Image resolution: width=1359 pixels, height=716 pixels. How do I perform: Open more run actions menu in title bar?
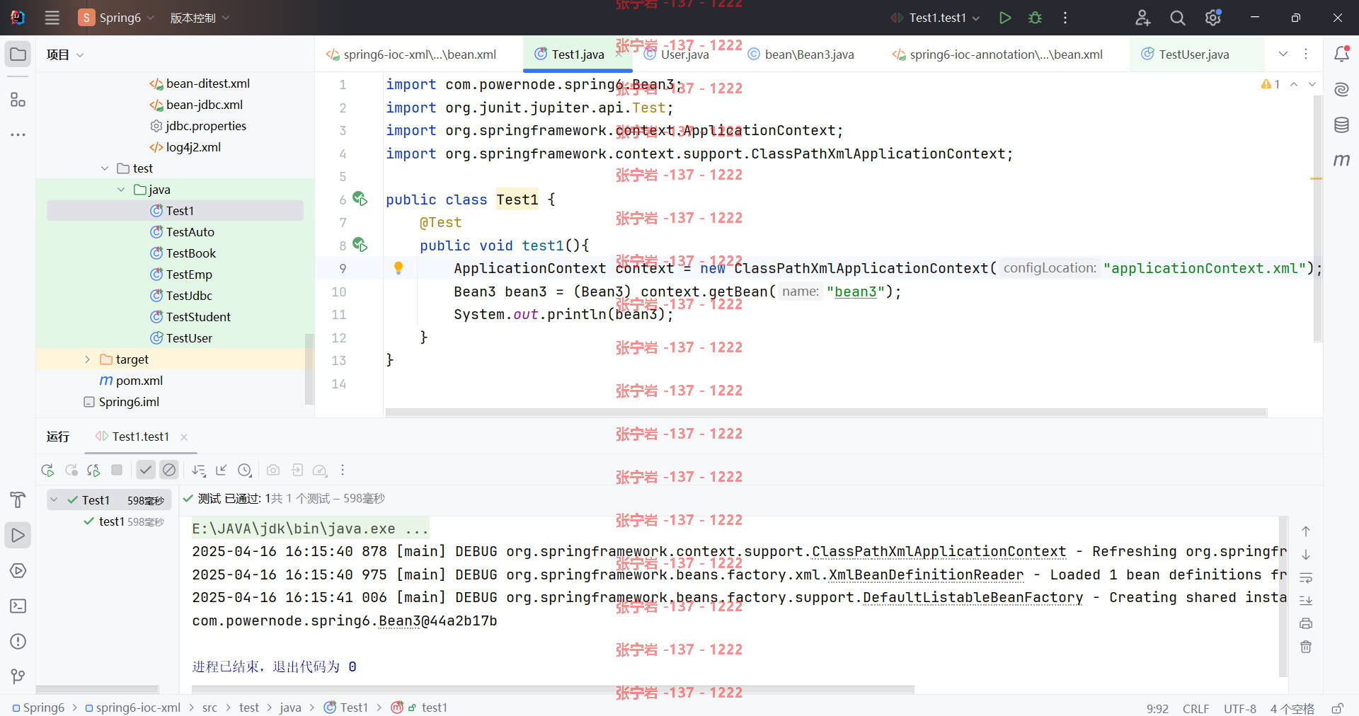point(1065,18)
